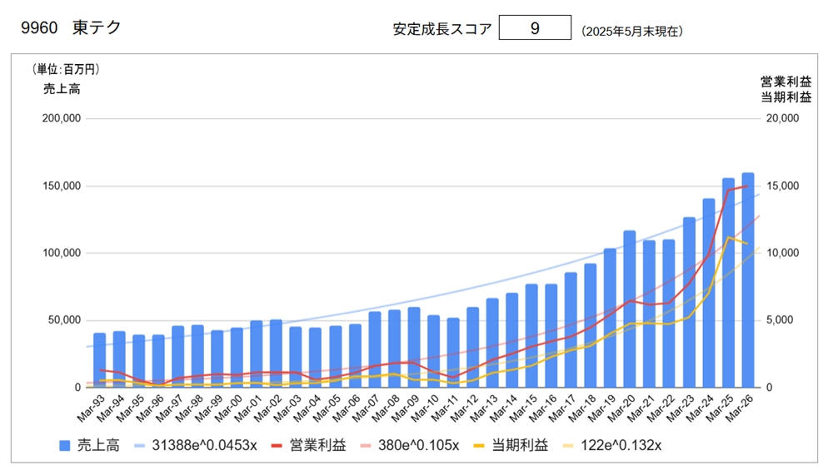Image resolution: width=833 pixels, height=475 pixels.
Task: Click the Mar-25 sales bar
Action: [x=728, y=282]
